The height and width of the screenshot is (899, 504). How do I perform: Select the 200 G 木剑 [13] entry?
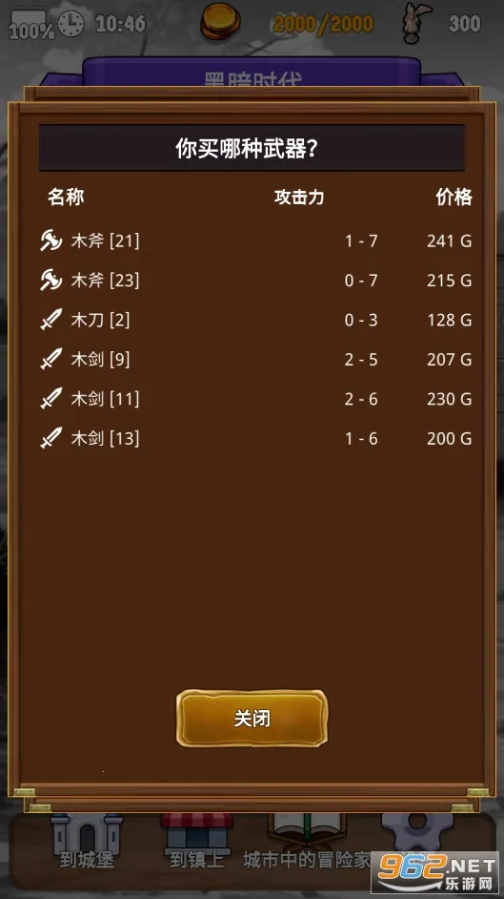coord(255,439)
